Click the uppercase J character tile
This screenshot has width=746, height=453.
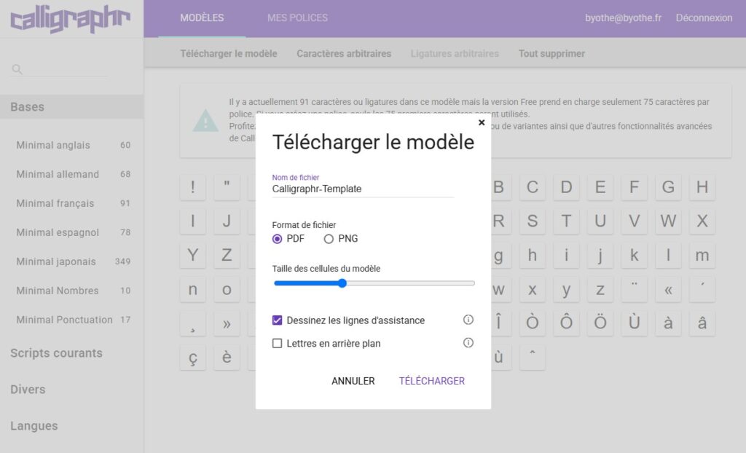tap(227, 221)
